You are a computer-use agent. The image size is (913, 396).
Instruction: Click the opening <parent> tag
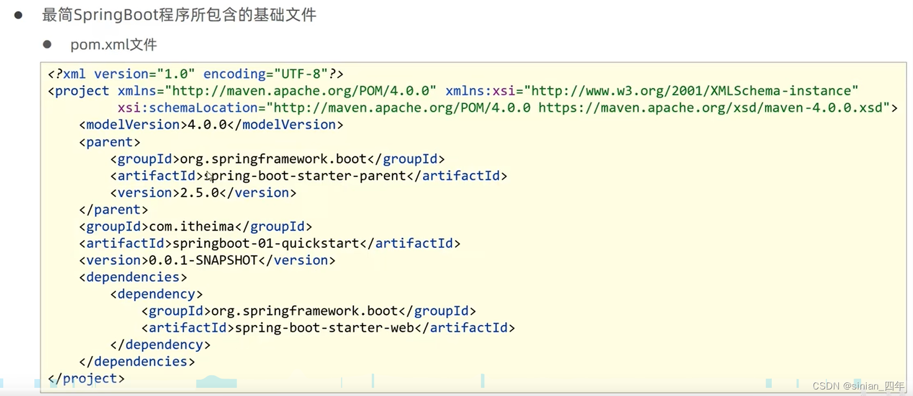110,142
